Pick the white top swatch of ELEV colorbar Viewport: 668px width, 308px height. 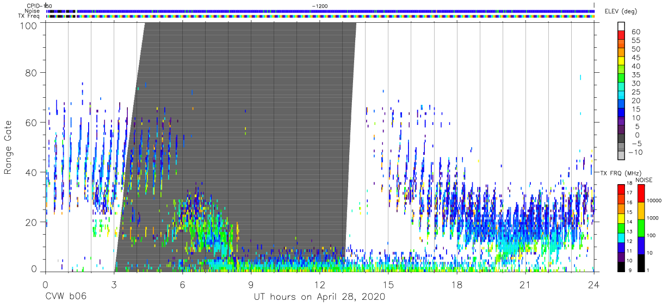click(x=621, y=26)
